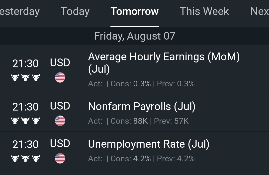The height and width of the screenshot is (175, 269).
Task: Switch to the Today tab
Action: pos(75,12)
